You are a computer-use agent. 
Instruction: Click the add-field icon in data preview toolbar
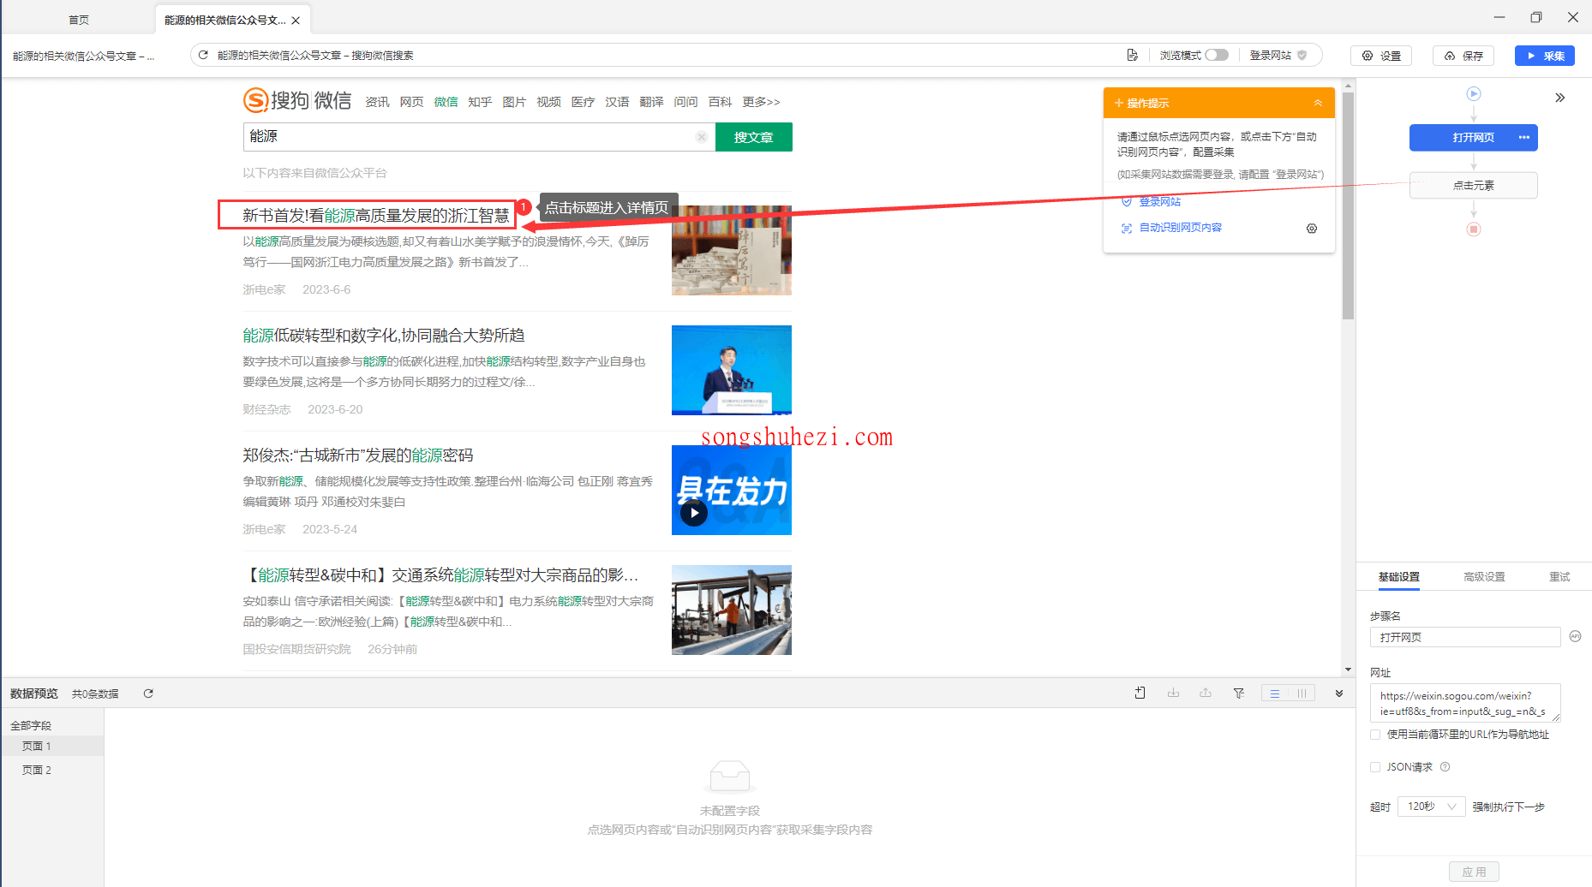pos(1140,694)
